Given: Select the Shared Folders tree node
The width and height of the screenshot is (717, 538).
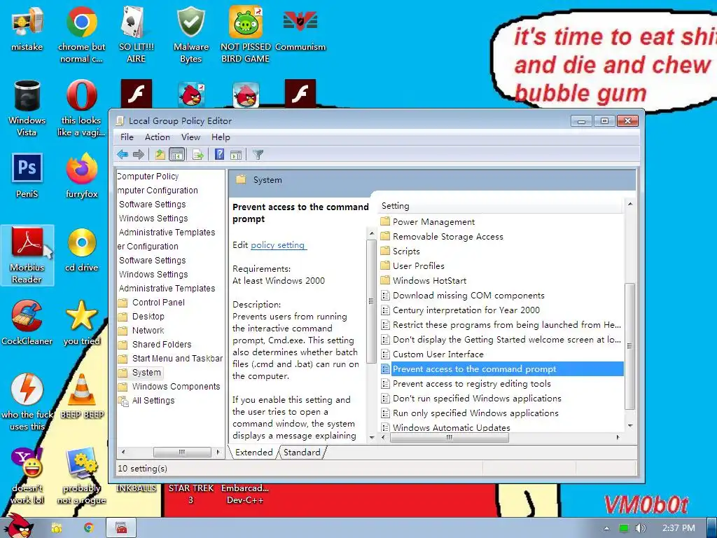Looking at the screenshot, I should tap(162, 345).
